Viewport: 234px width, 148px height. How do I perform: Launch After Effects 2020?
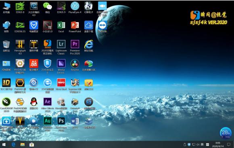pyautogui.click(x=48, y=102)
